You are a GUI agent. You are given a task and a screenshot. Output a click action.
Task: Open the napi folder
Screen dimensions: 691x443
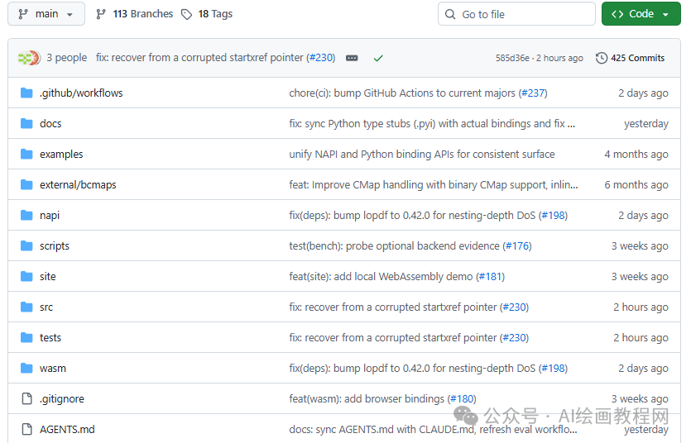click(50, 215)
